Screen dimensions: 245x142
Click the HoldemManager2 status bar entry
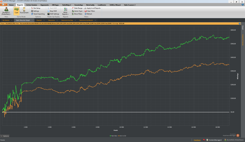[214, 140]
